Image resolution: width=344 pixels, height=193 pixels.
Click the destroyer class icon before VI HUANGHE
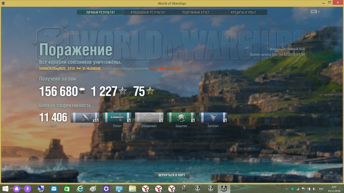79,69
